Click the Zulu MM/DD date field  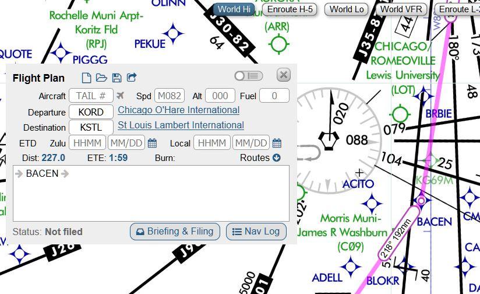click(x=126, y=143)
